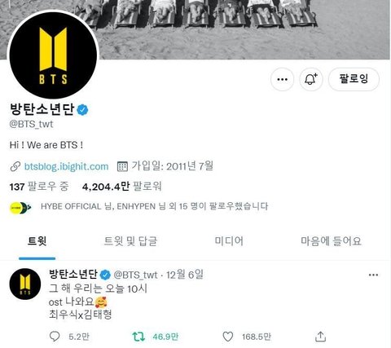Open the three-dot more options menu on profile

pyautogui.click(x=282, y=79)
